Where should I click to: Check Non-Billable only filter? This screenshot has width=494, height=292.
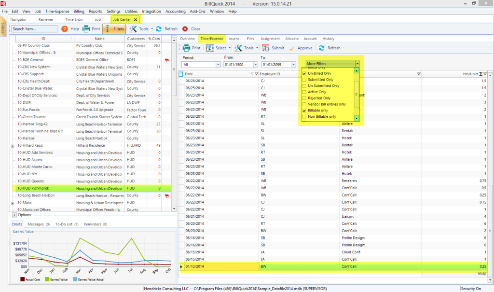tap(304, 117)
